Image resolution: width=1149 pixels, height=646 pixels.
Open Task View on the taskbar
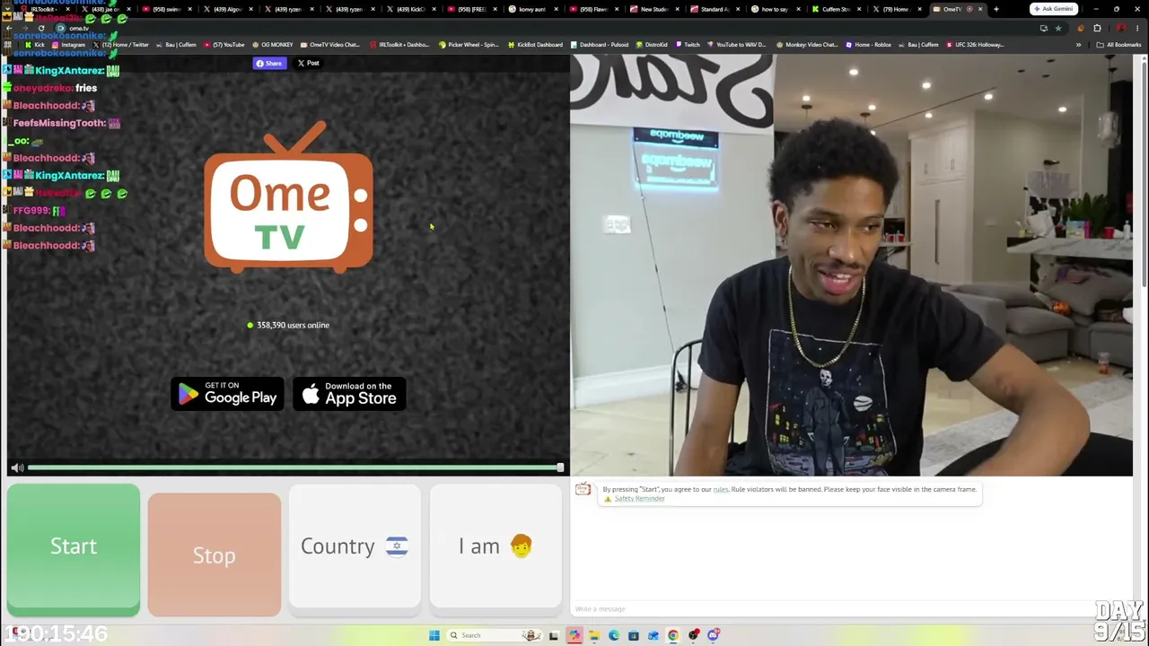(x=554, y=635)
